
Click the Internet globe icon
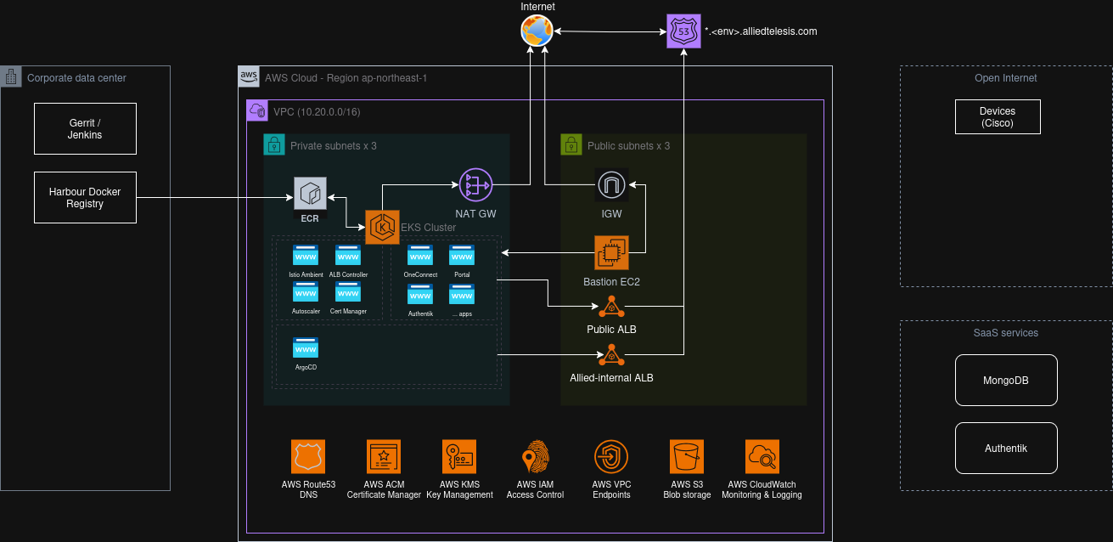[x=537, y=31]
